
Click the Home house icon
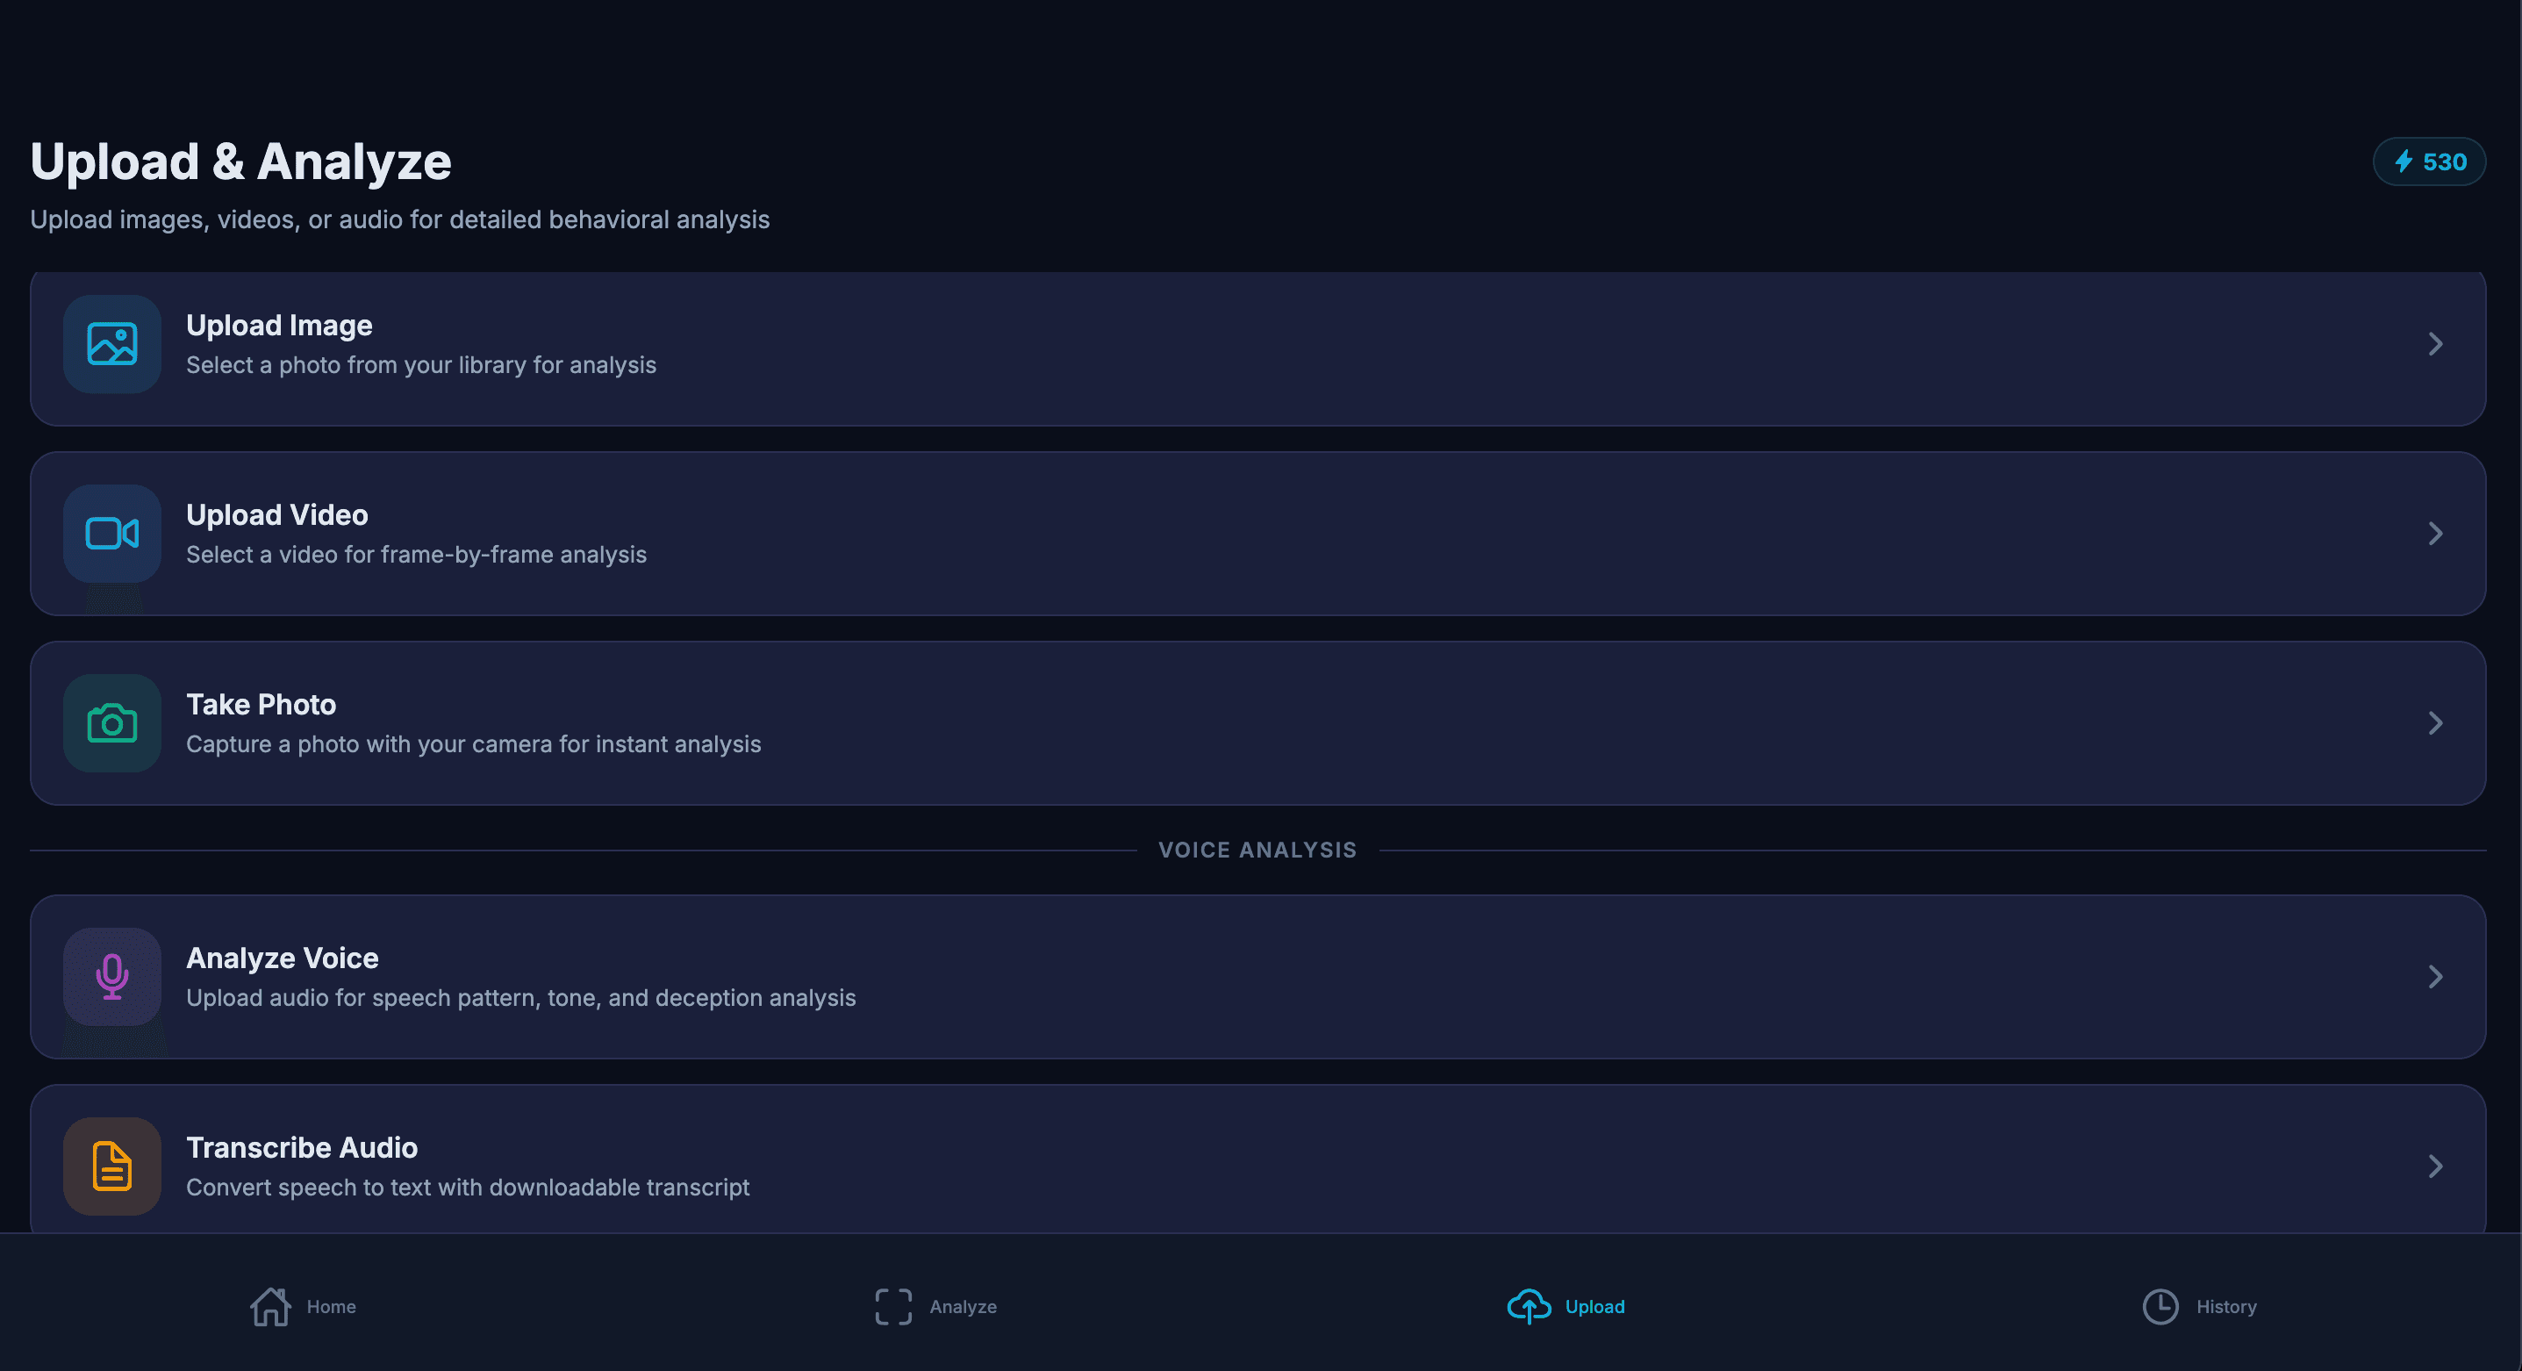click(270, 1305)
